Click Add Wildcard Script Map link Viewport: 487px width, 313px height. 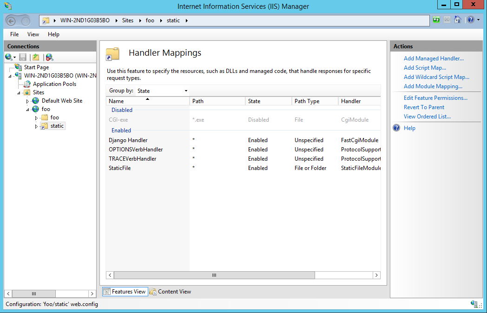click(x=436, y=77)
